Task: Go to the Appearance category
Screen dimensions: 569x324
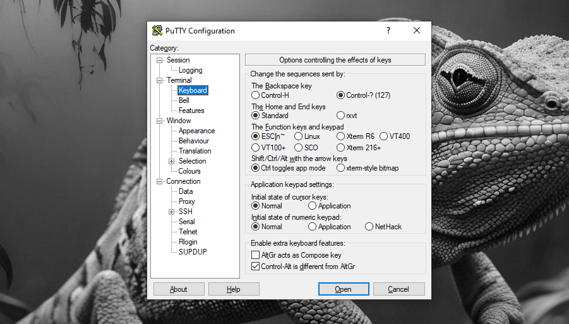Action: (196, 131)
